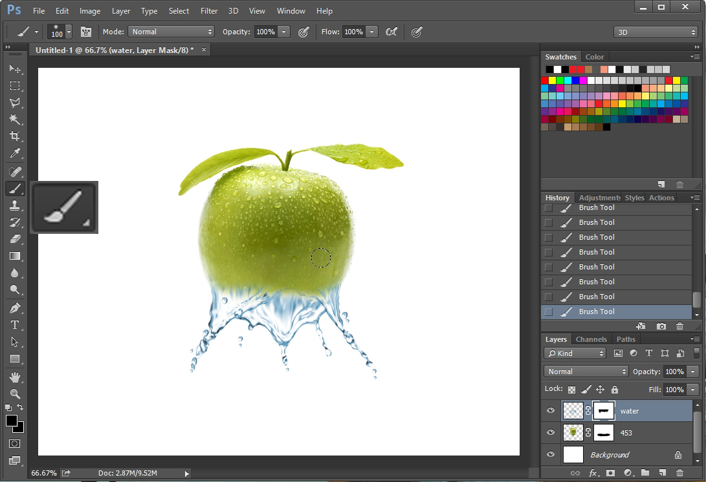The image size is (706, 482).
Task: Select the Rectangle shape tool
Action: 15,359
